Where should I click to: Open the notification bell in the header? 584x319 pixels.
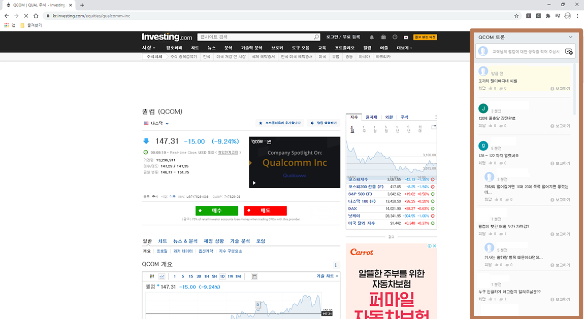pyautogui.click(x=372, y=37)
